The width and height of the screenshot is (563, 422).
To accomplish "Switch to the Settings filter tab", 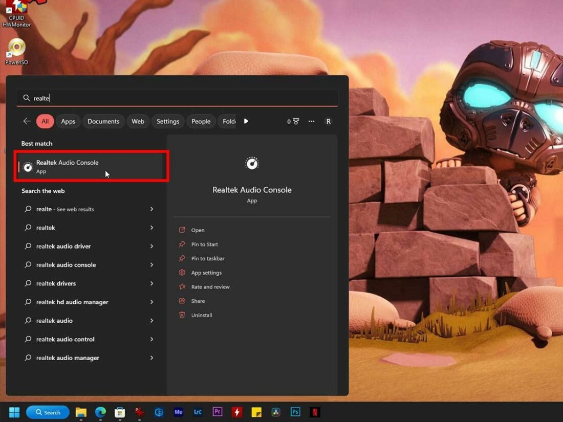I will pyautogui.click(x=168, y=121).
